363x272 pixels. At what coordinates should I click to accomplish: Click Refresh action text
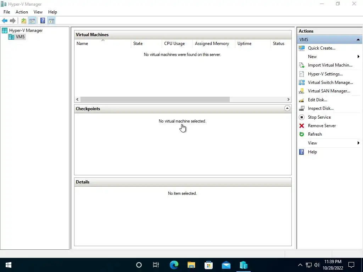315,134
